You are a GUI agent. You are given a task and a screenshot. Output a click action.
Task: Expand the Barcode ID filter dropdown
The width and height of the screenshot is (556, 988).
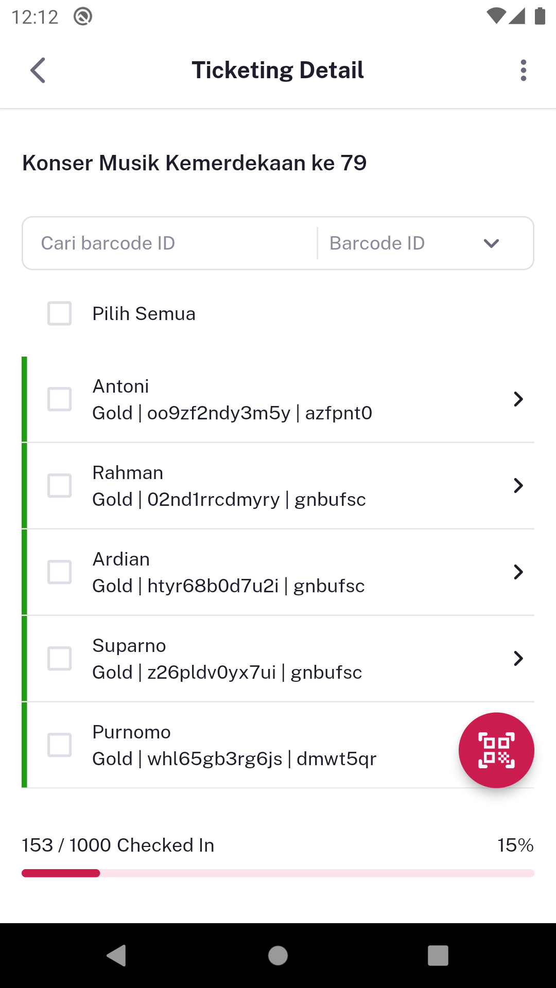click(x=425, y=243)
